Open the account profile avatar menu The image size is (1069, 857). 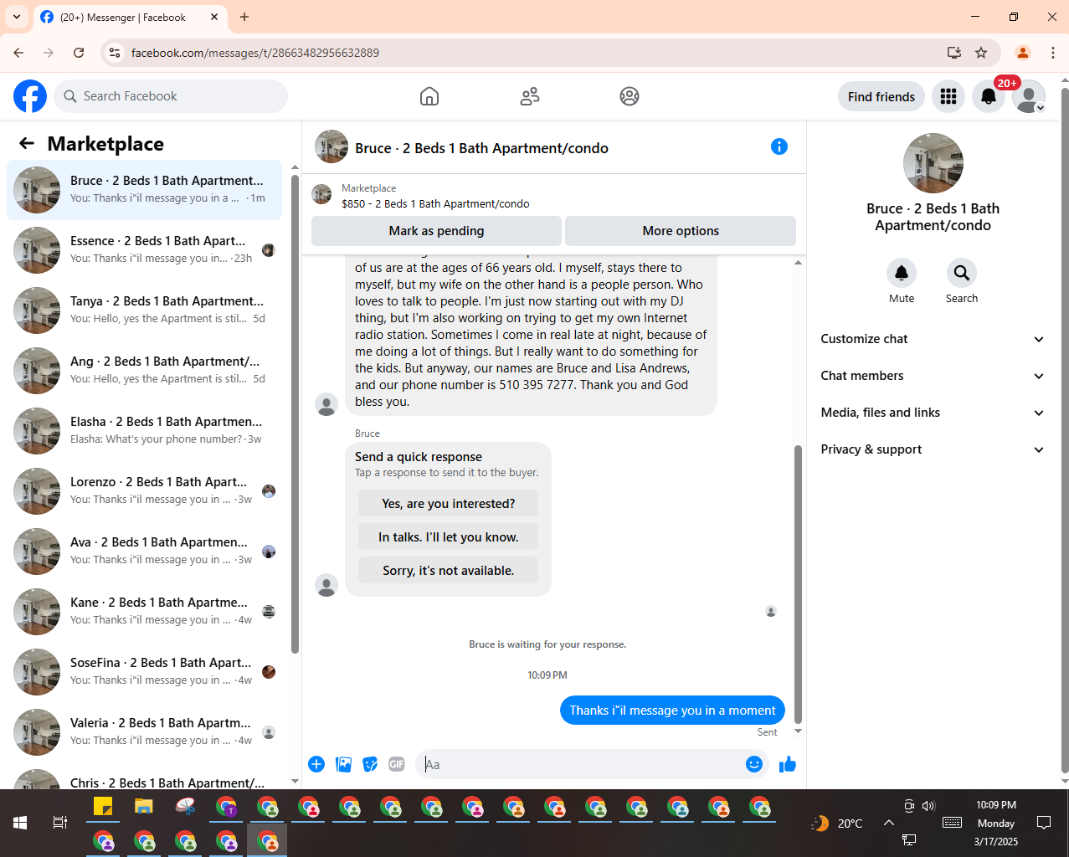coord(1029,96)
